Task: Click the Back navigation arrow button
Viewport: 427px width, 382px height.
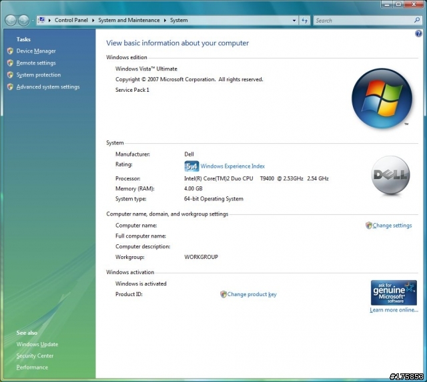Action: 11,21
